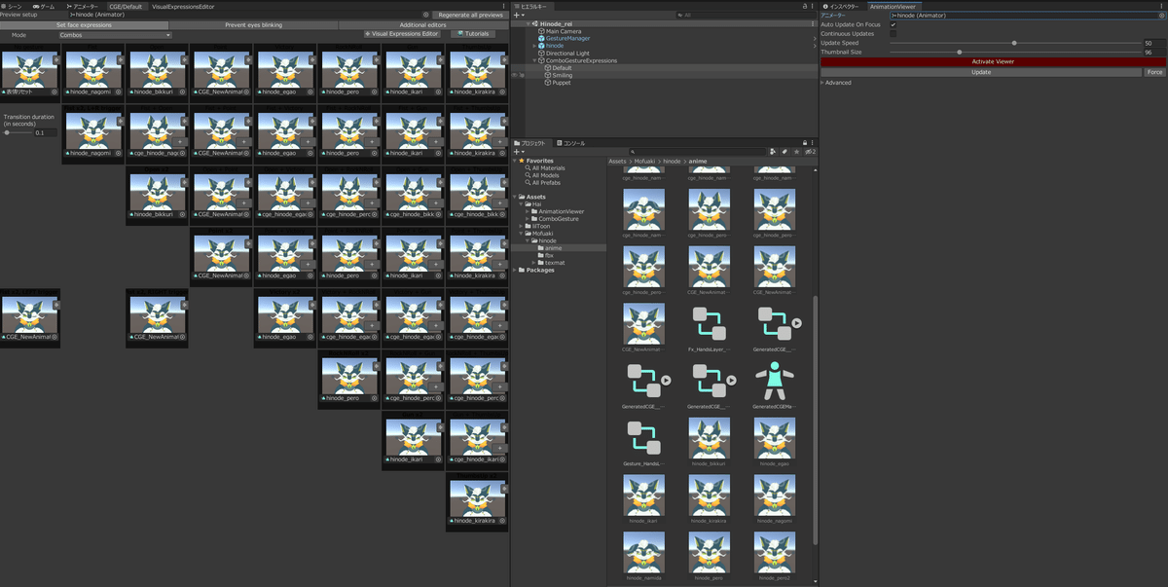This screenshot has height=587, width=1168.
Task: Click the Force button
Action: pos(1154,72)
